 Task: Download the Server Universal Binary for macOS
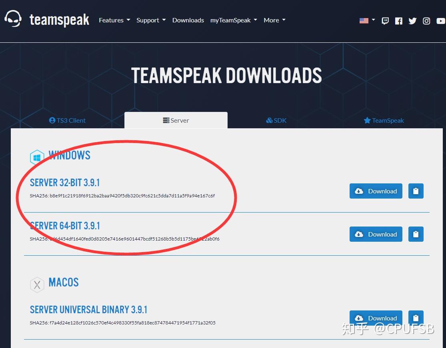(x=376, y=318)
